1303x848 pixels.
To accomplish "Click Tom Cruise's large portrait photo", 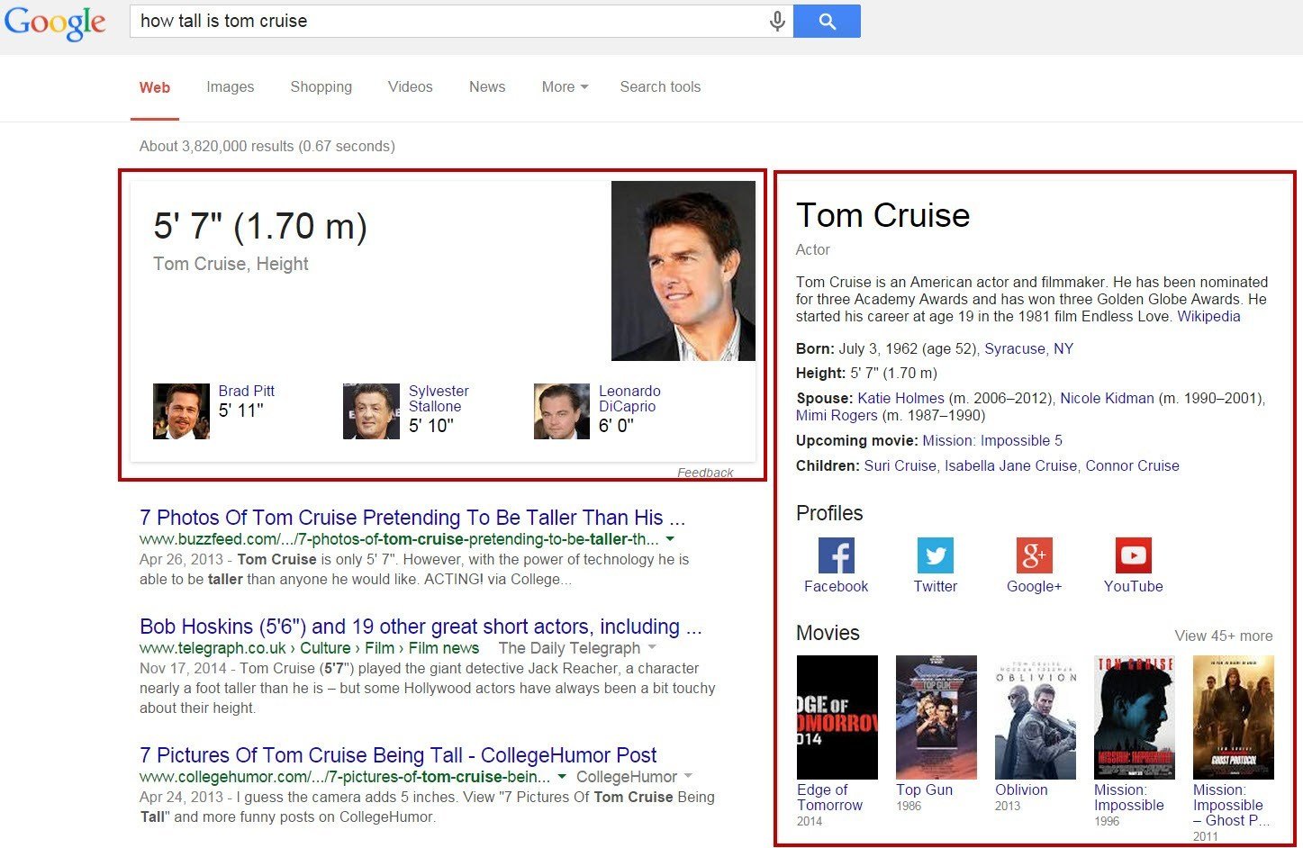I will [683, 271].
